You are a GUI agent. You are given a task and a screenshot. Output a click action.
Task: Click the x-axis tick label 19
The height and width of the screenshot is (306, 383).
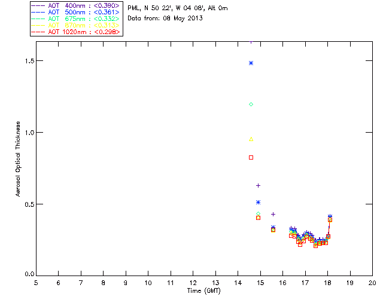coord(350,283)
